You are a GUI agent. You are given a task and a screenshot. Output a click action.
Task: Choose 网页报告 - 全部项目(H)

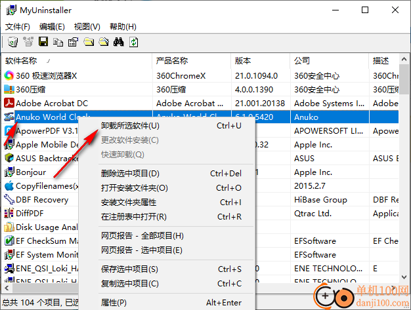167,236
